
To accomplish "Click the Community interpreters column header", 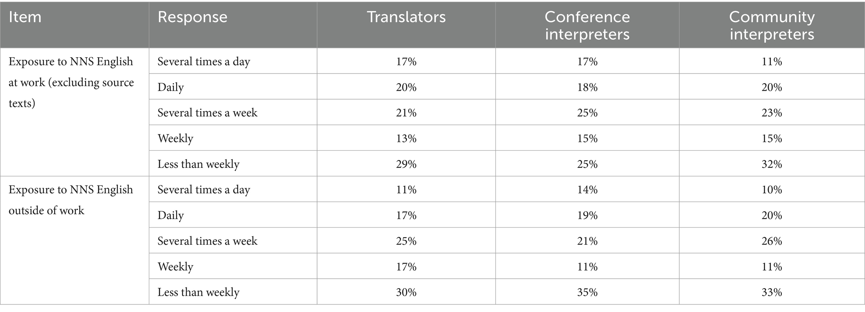I will point(772,24).
